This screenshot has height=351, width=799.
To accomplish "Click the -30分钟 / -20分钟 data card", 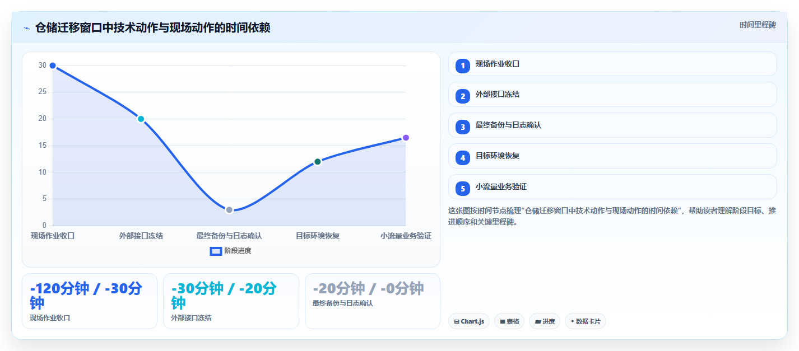I will pyautogui.click(x=231, y=301).
